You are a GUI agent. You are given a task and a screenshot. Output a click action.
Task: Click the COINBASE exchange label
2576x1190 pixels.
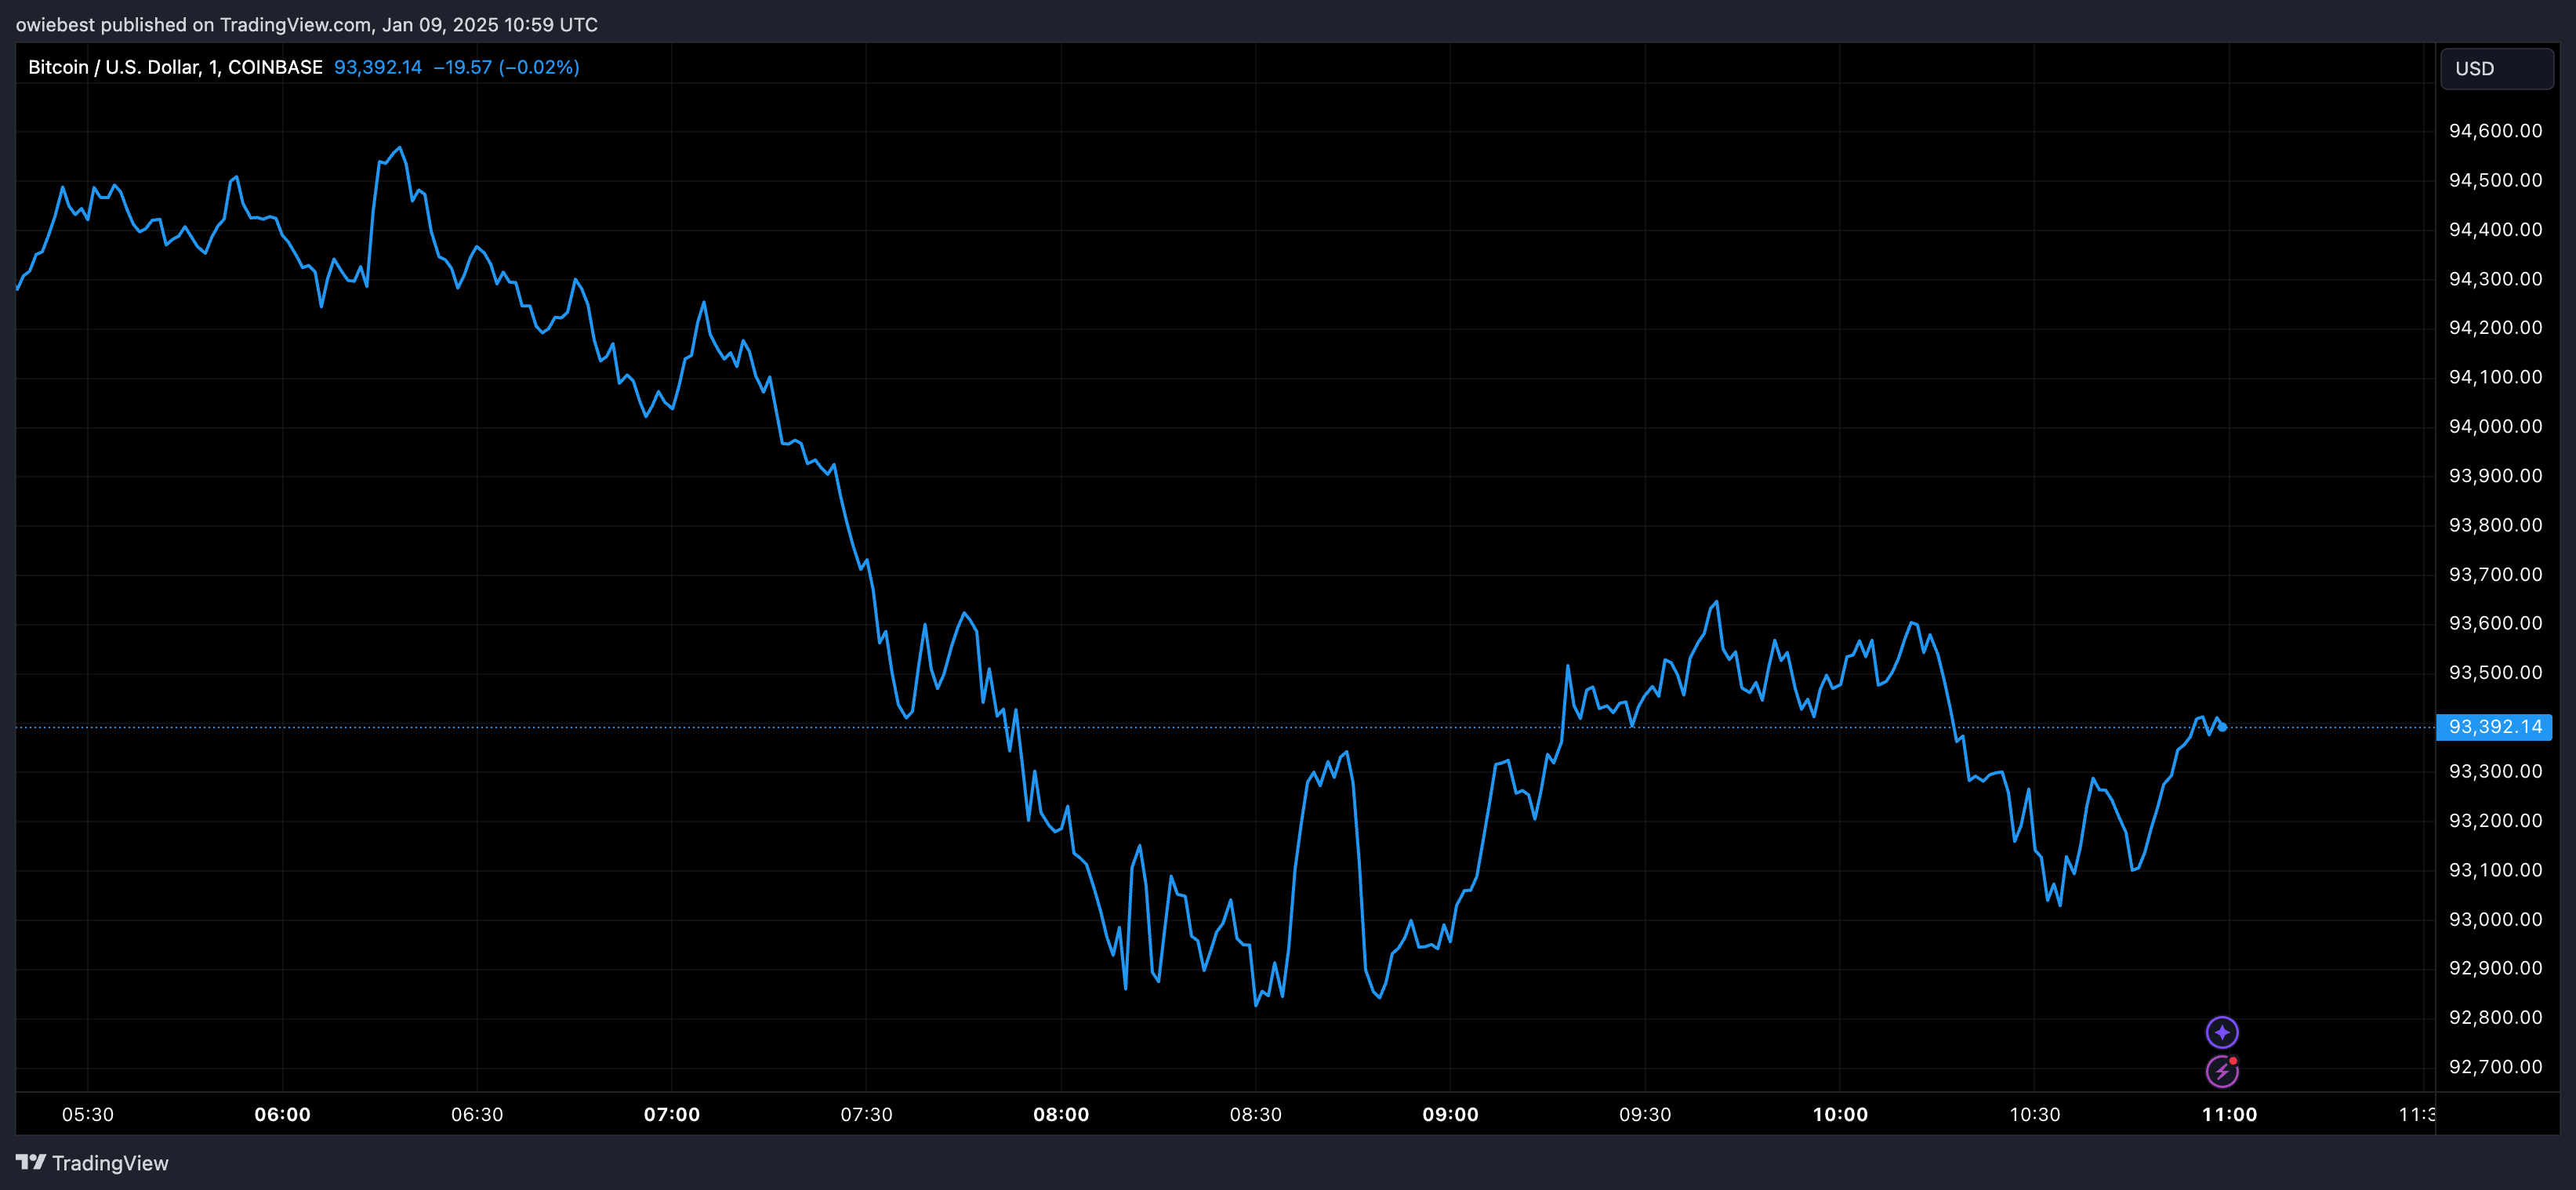[x=274, y=67]
